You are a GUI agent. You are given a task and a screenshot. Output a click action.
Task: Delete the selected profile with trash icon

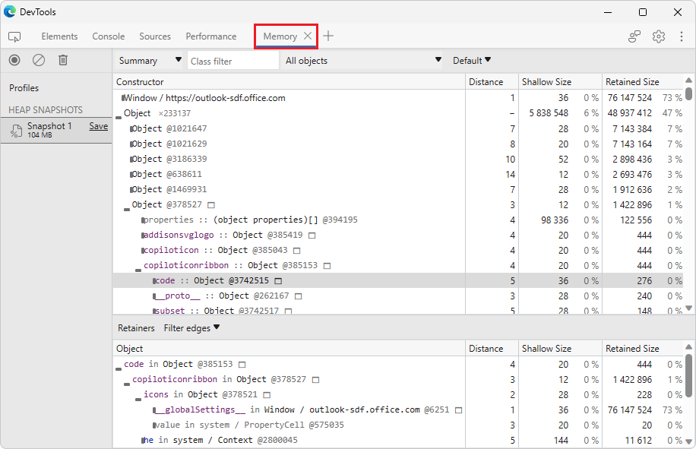pos(63,60)
